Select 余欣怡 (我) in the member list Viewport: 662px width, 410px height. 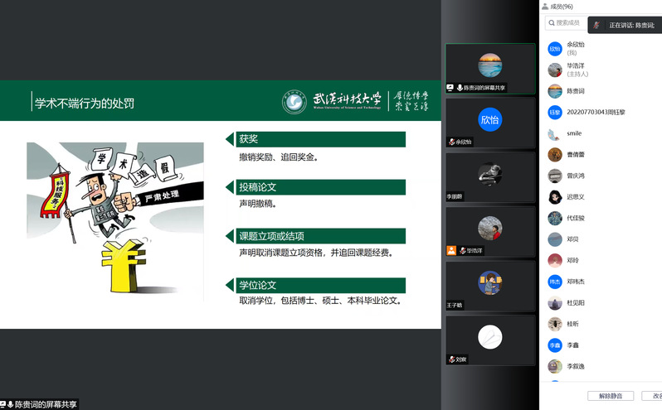pyautogui.click(x=576, y=48)
